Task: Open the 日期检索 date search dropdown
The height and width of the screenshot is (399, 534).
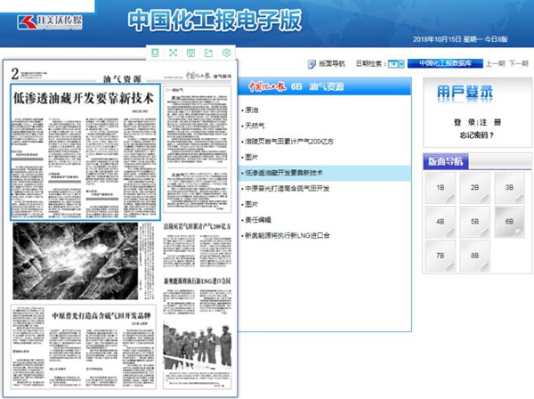Action: point(400,64)
